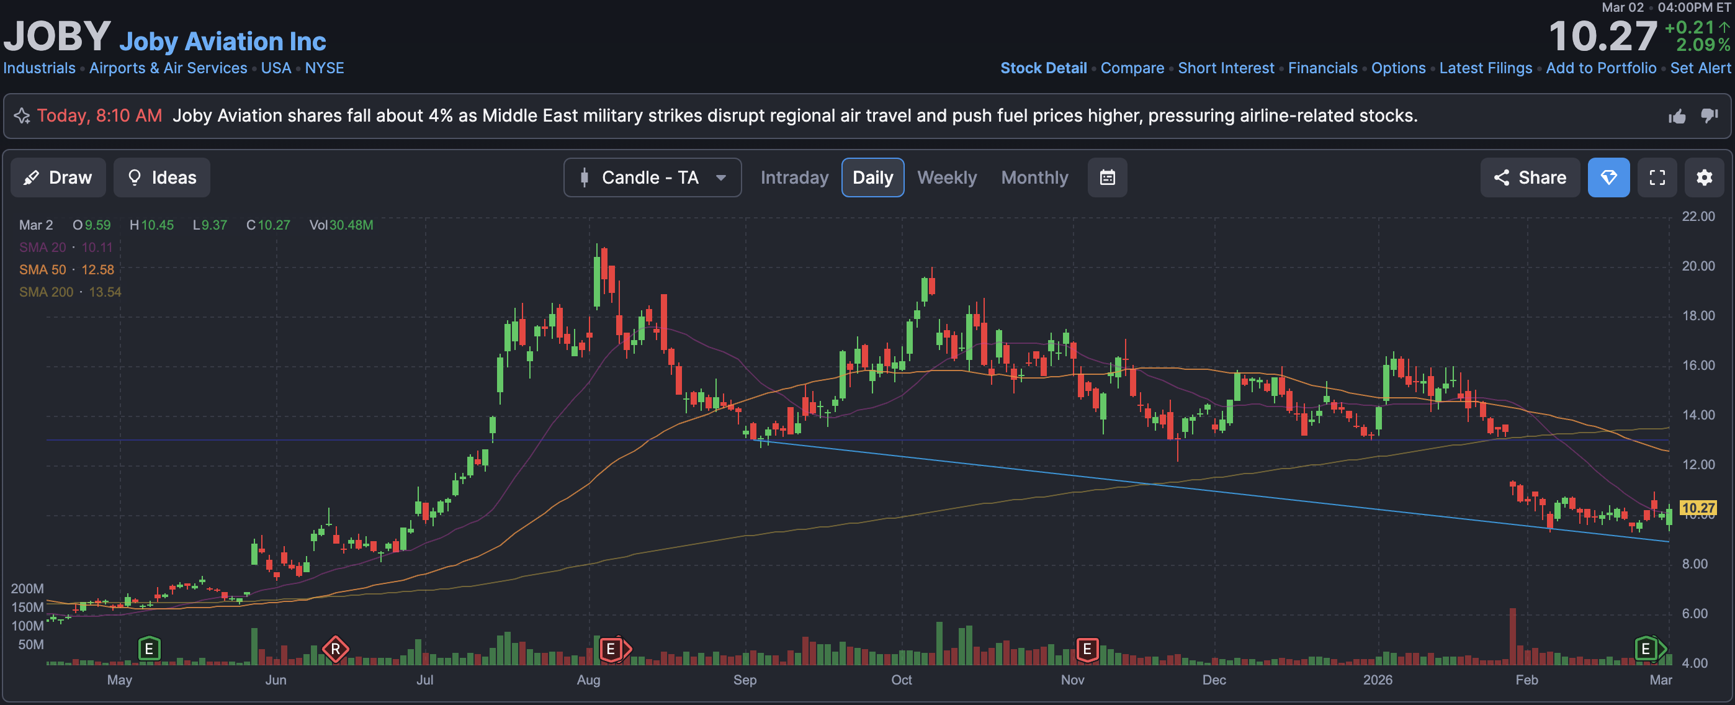
Task: Open the Draw tools menu
Action: point(58,177)
